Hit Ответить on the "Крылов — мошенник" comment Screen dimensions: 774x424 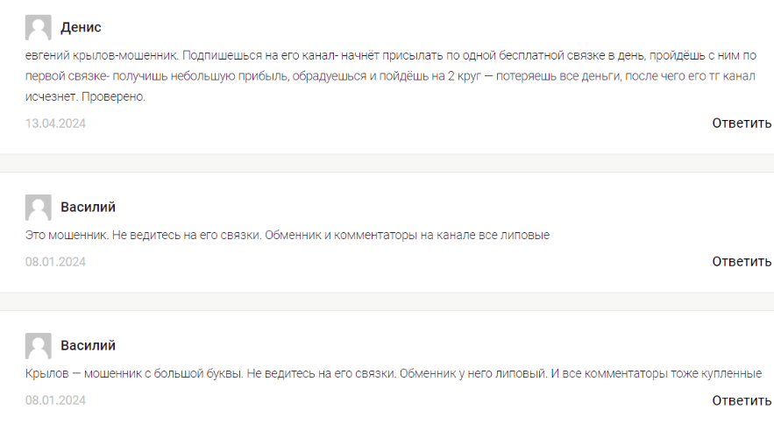tap(742, 400)
